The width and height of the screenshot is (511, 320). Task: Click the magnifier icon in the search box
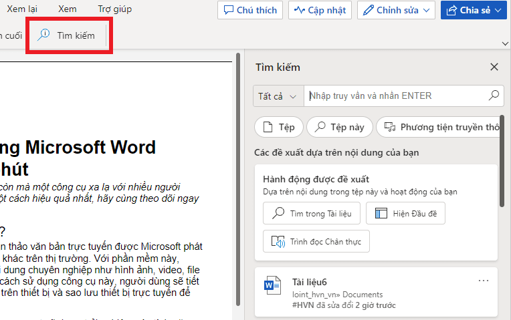(494, 96)
